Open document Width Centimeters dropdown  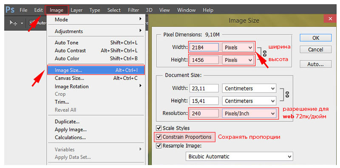coord(249,88)
